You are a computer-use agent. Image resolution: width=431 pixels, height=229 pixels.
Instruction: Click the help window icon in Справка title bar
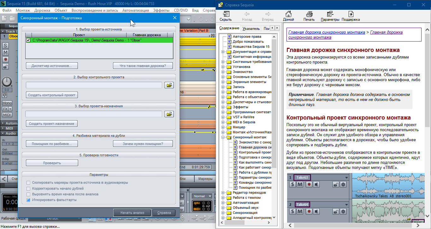click(221, 5)
